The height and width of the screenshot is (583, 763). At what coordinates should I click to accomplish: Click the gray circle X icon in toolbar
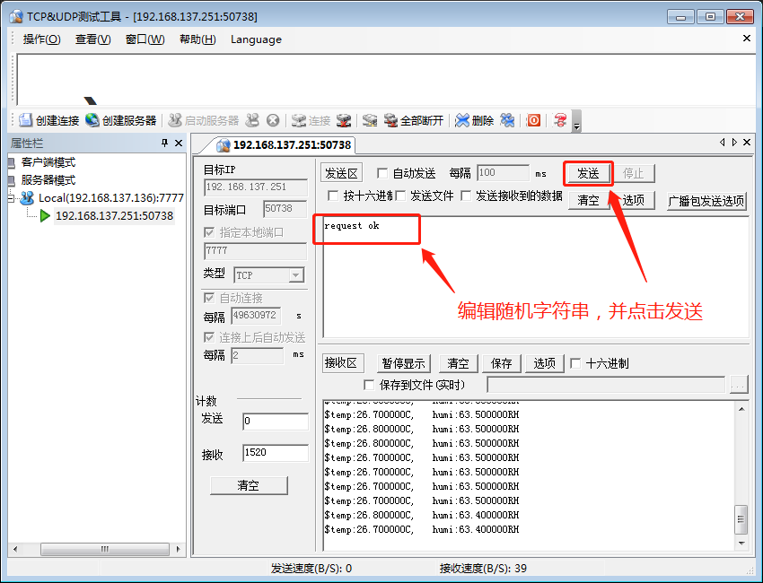pos(273,119)
